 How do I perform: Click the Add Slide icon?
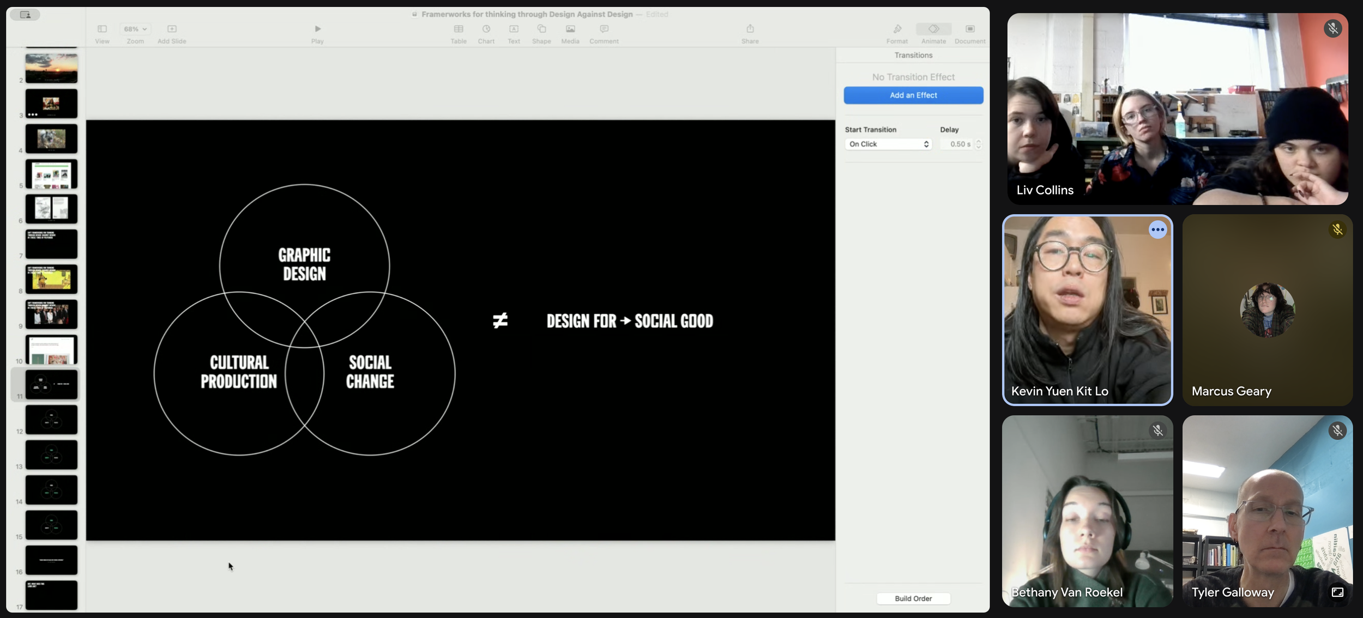coord(172,29)
